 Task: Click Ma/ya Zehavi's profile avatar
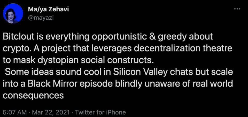pos(13,14)
